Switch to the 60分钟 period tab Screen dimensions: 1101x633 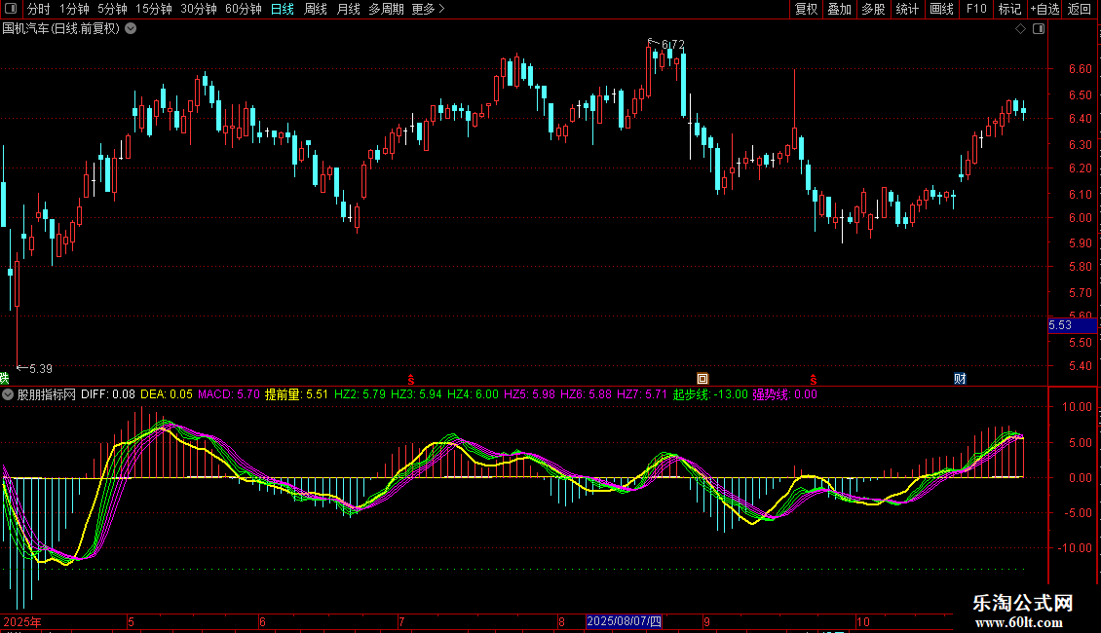click(243, 9)
